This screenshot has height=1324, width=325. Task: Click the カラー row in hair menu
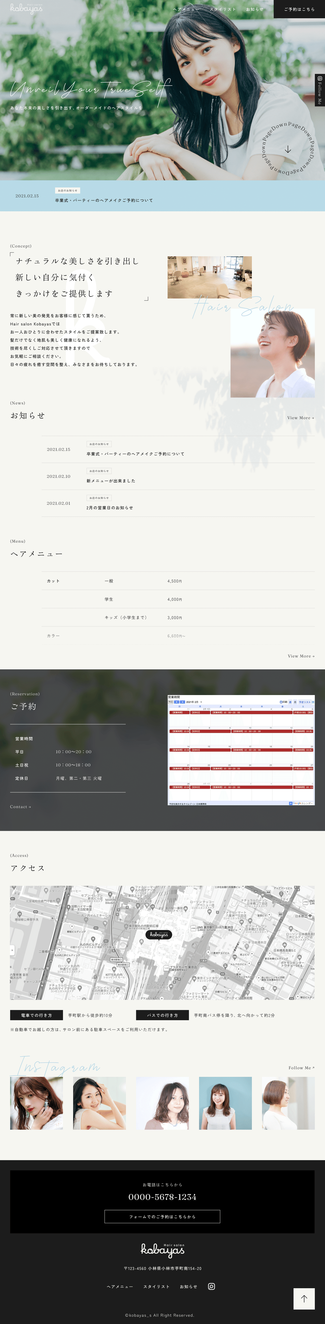pos(178,636)
